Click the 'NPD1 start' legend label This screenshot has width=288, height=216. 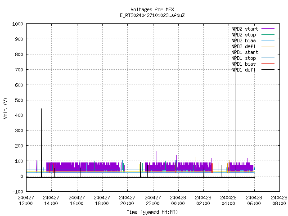pos(245,52)
